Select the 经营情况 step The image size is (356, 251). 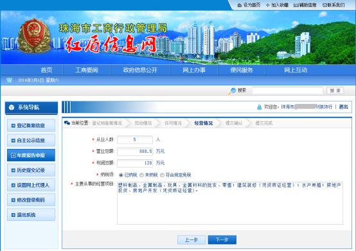pos(204,123)
